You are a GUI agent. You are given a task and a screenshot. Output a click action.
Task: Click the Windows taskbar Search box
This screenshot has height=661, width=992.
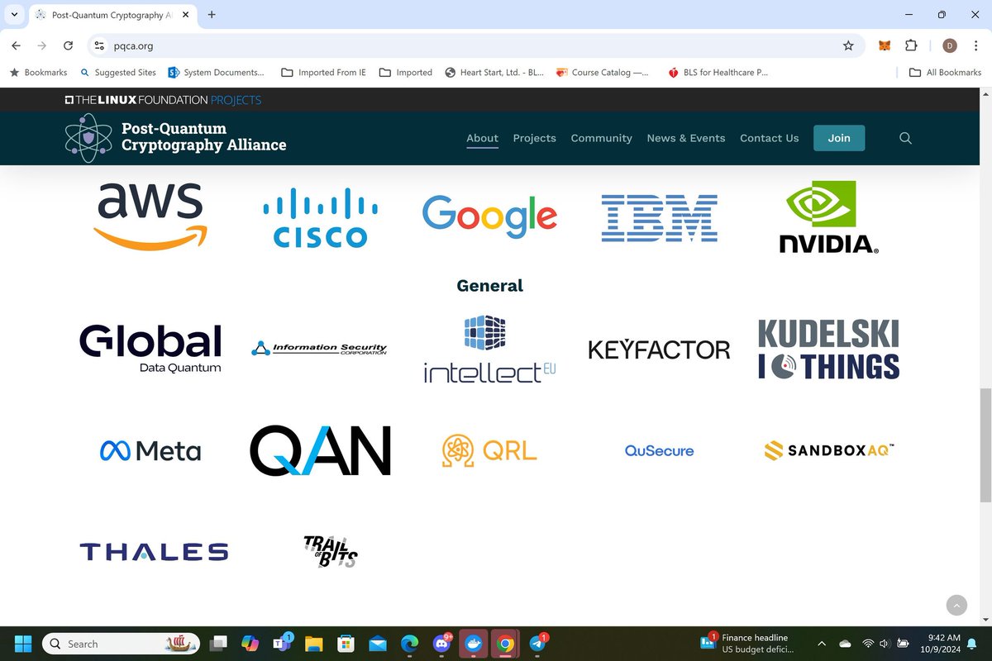[122, 644]
